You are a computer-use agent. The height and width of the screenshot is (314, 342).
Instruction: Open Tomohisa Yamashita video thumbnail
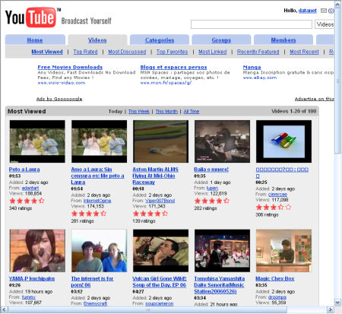[x=222, y=251]
